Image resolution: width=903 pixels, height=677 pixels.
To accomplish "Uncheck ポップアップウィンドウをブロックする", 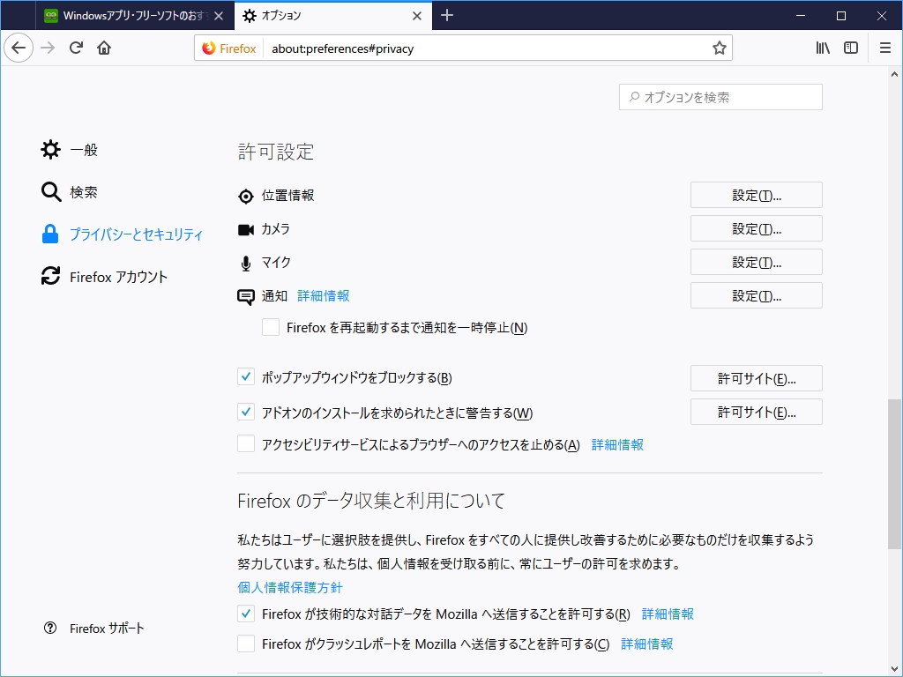I will (247, 377).
